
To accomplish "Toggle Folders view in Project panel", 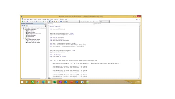I will (x=27, y=26).
